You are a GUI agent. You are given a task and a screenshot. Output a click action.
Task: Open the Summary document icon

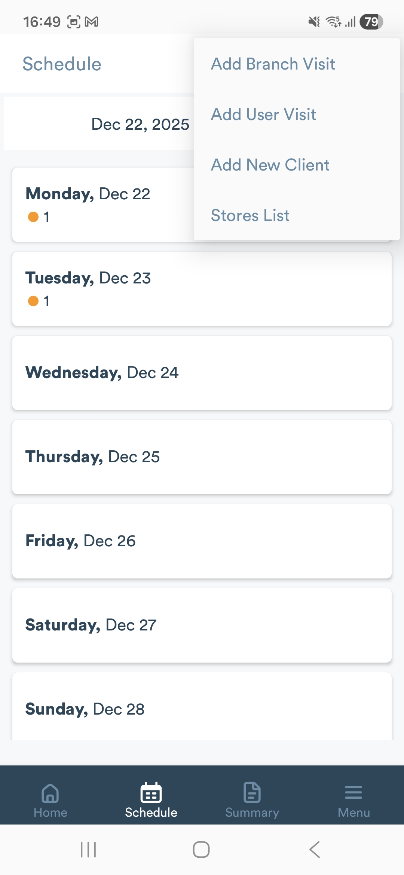252,793
